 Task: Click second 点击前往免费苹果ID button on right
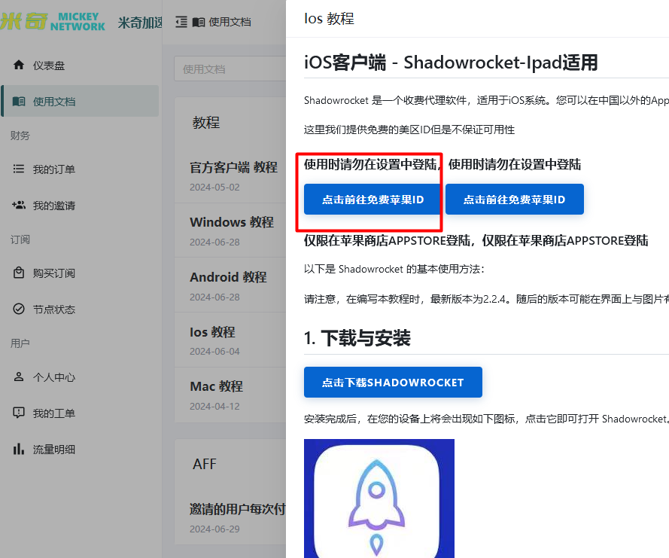click(515, 200)
